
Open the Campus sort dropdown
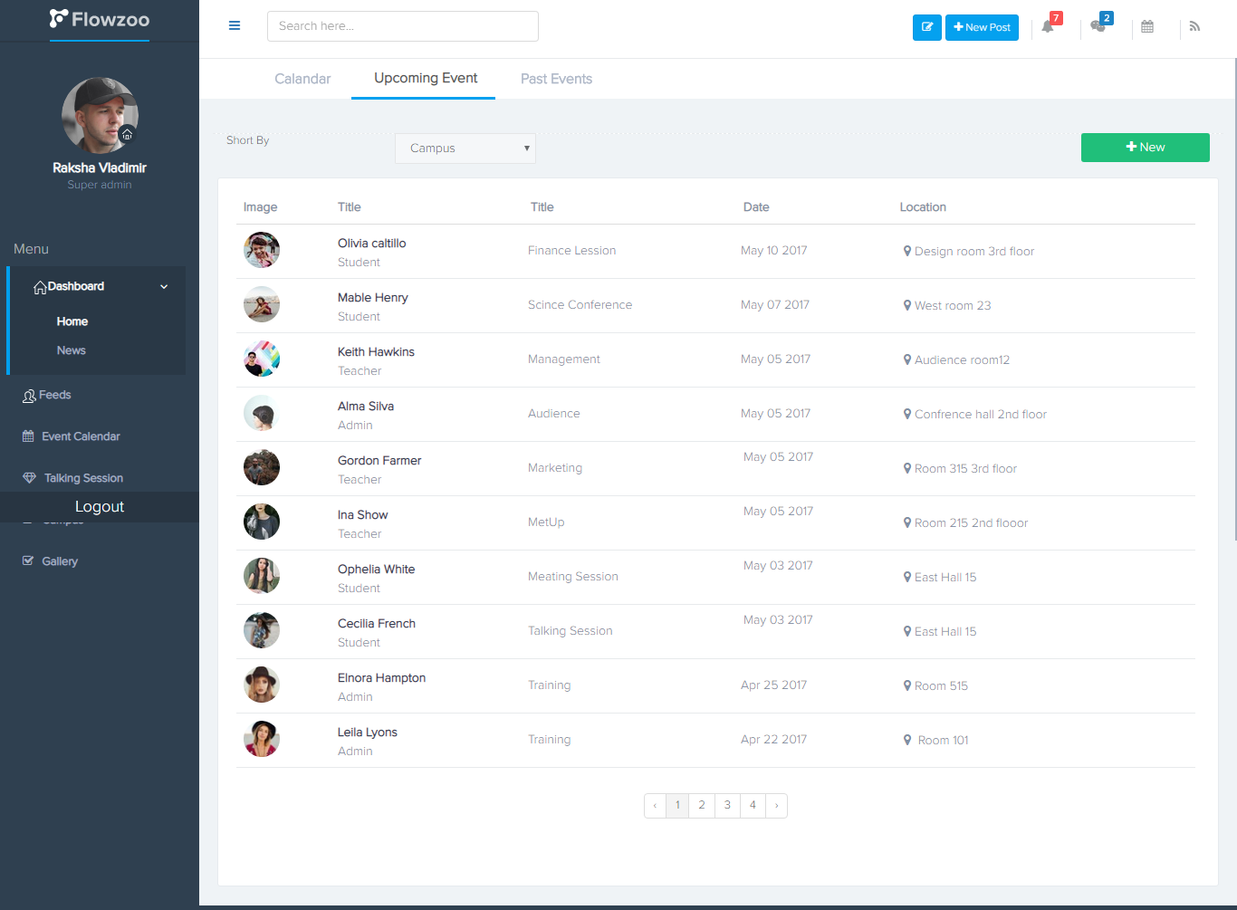pos(465,148)
